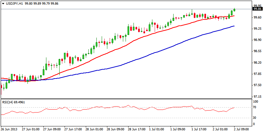Image resolution: width=265 pixels, height=132 pixels.
Task: Click the 98.90 price axis label
Action: click(x=257, y=40)
